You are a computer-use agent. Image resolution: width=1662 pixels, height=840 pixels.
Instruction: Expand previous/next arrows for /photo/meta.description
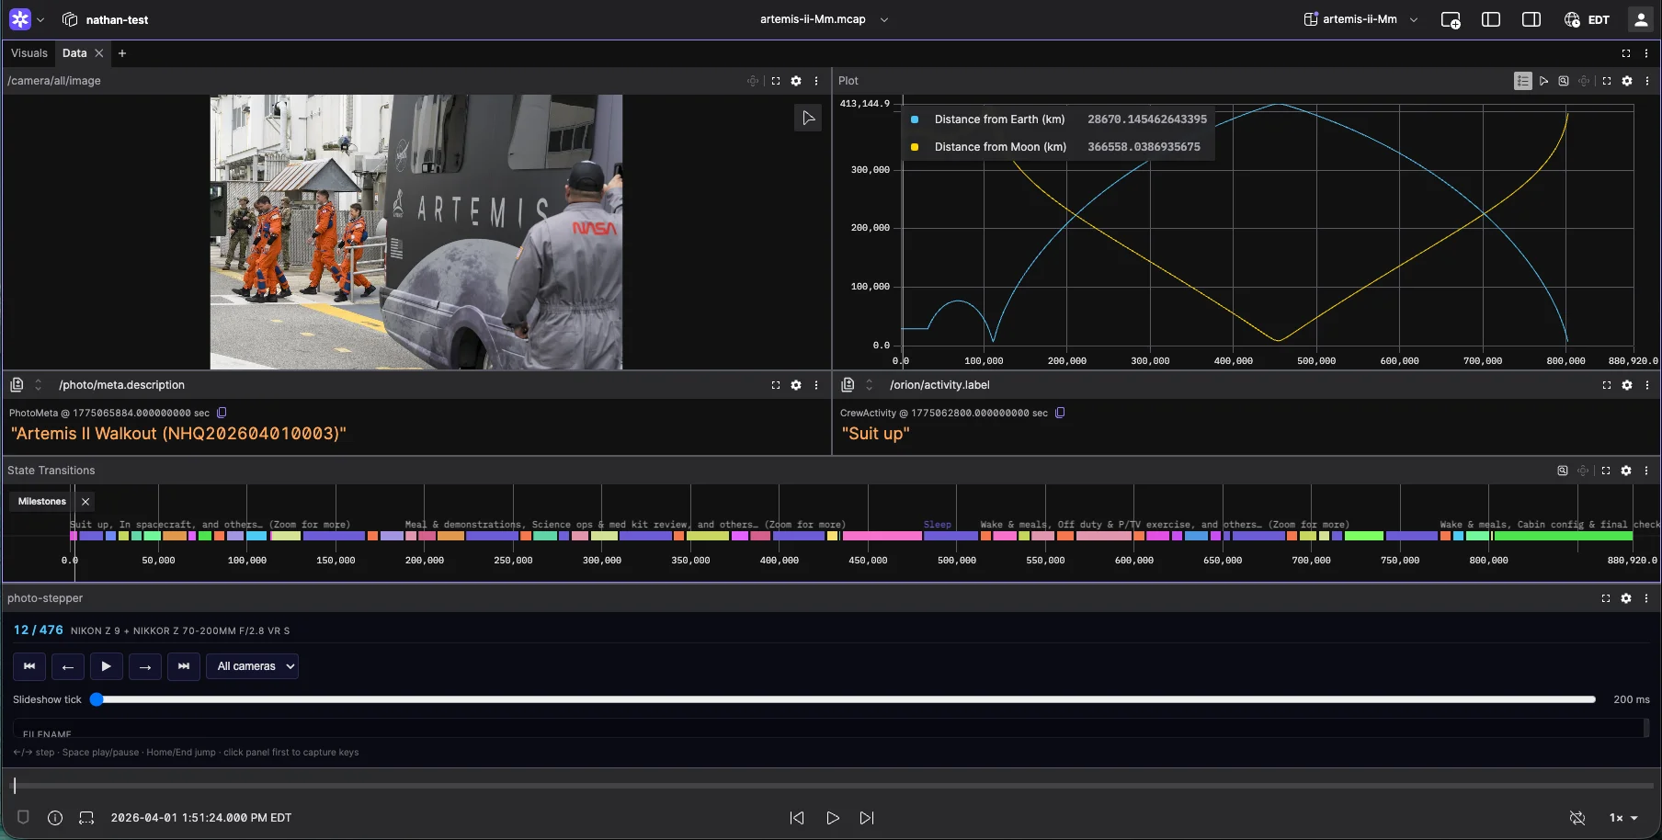(39, 385)
